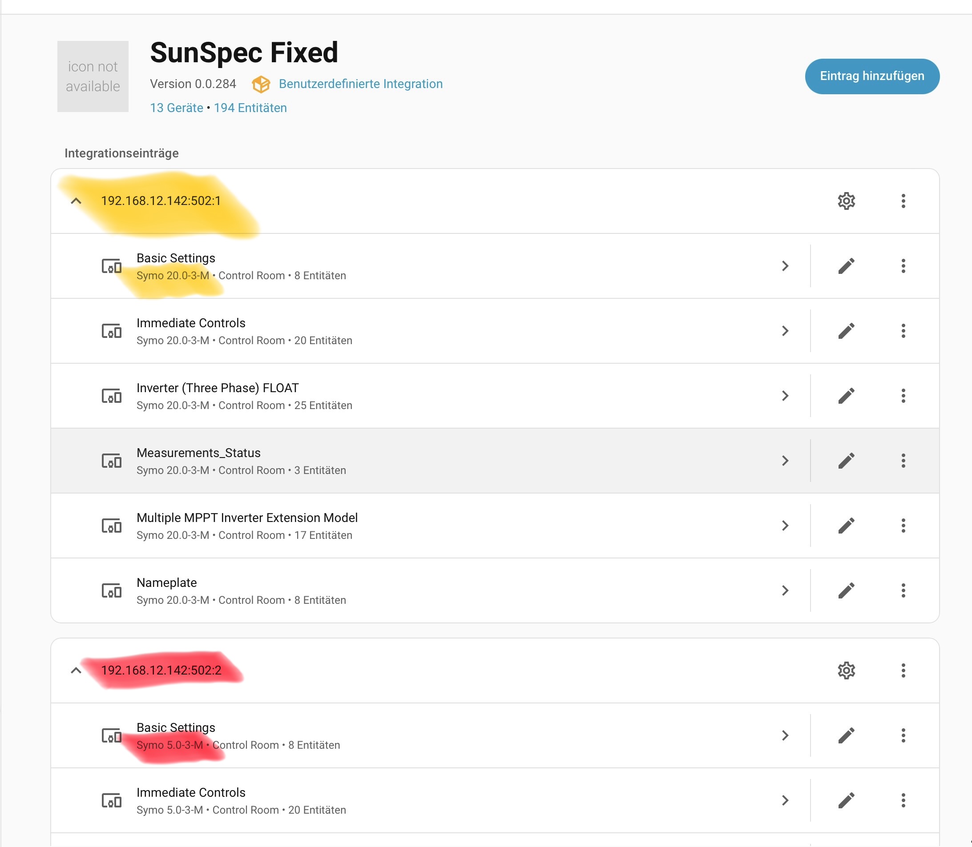Open the 13 Geräte link

point(177,108)
